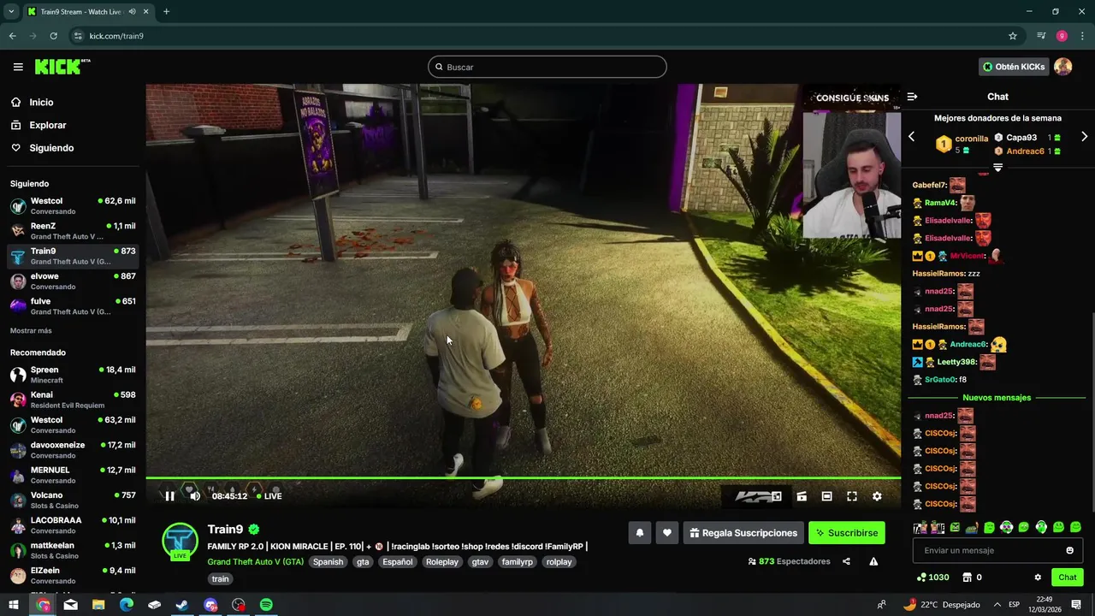This screenshot has width=1095, height=616.
Task: Toggle theater mode on player
Action: click(826, 496)
